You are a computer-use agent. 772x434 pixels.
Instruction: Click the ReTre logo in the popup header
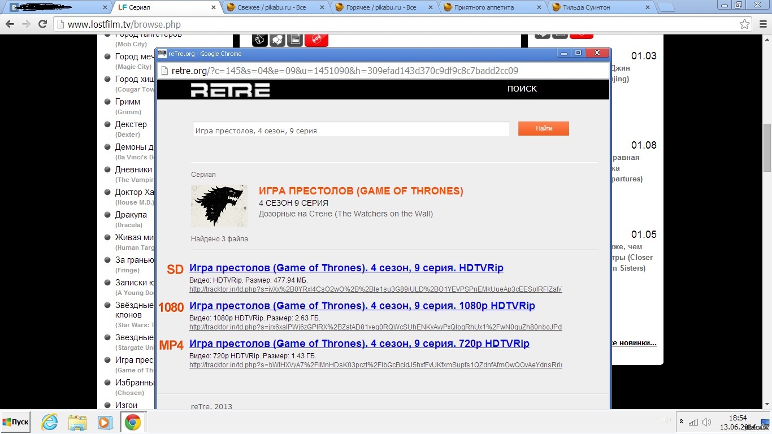coord(230,90)
